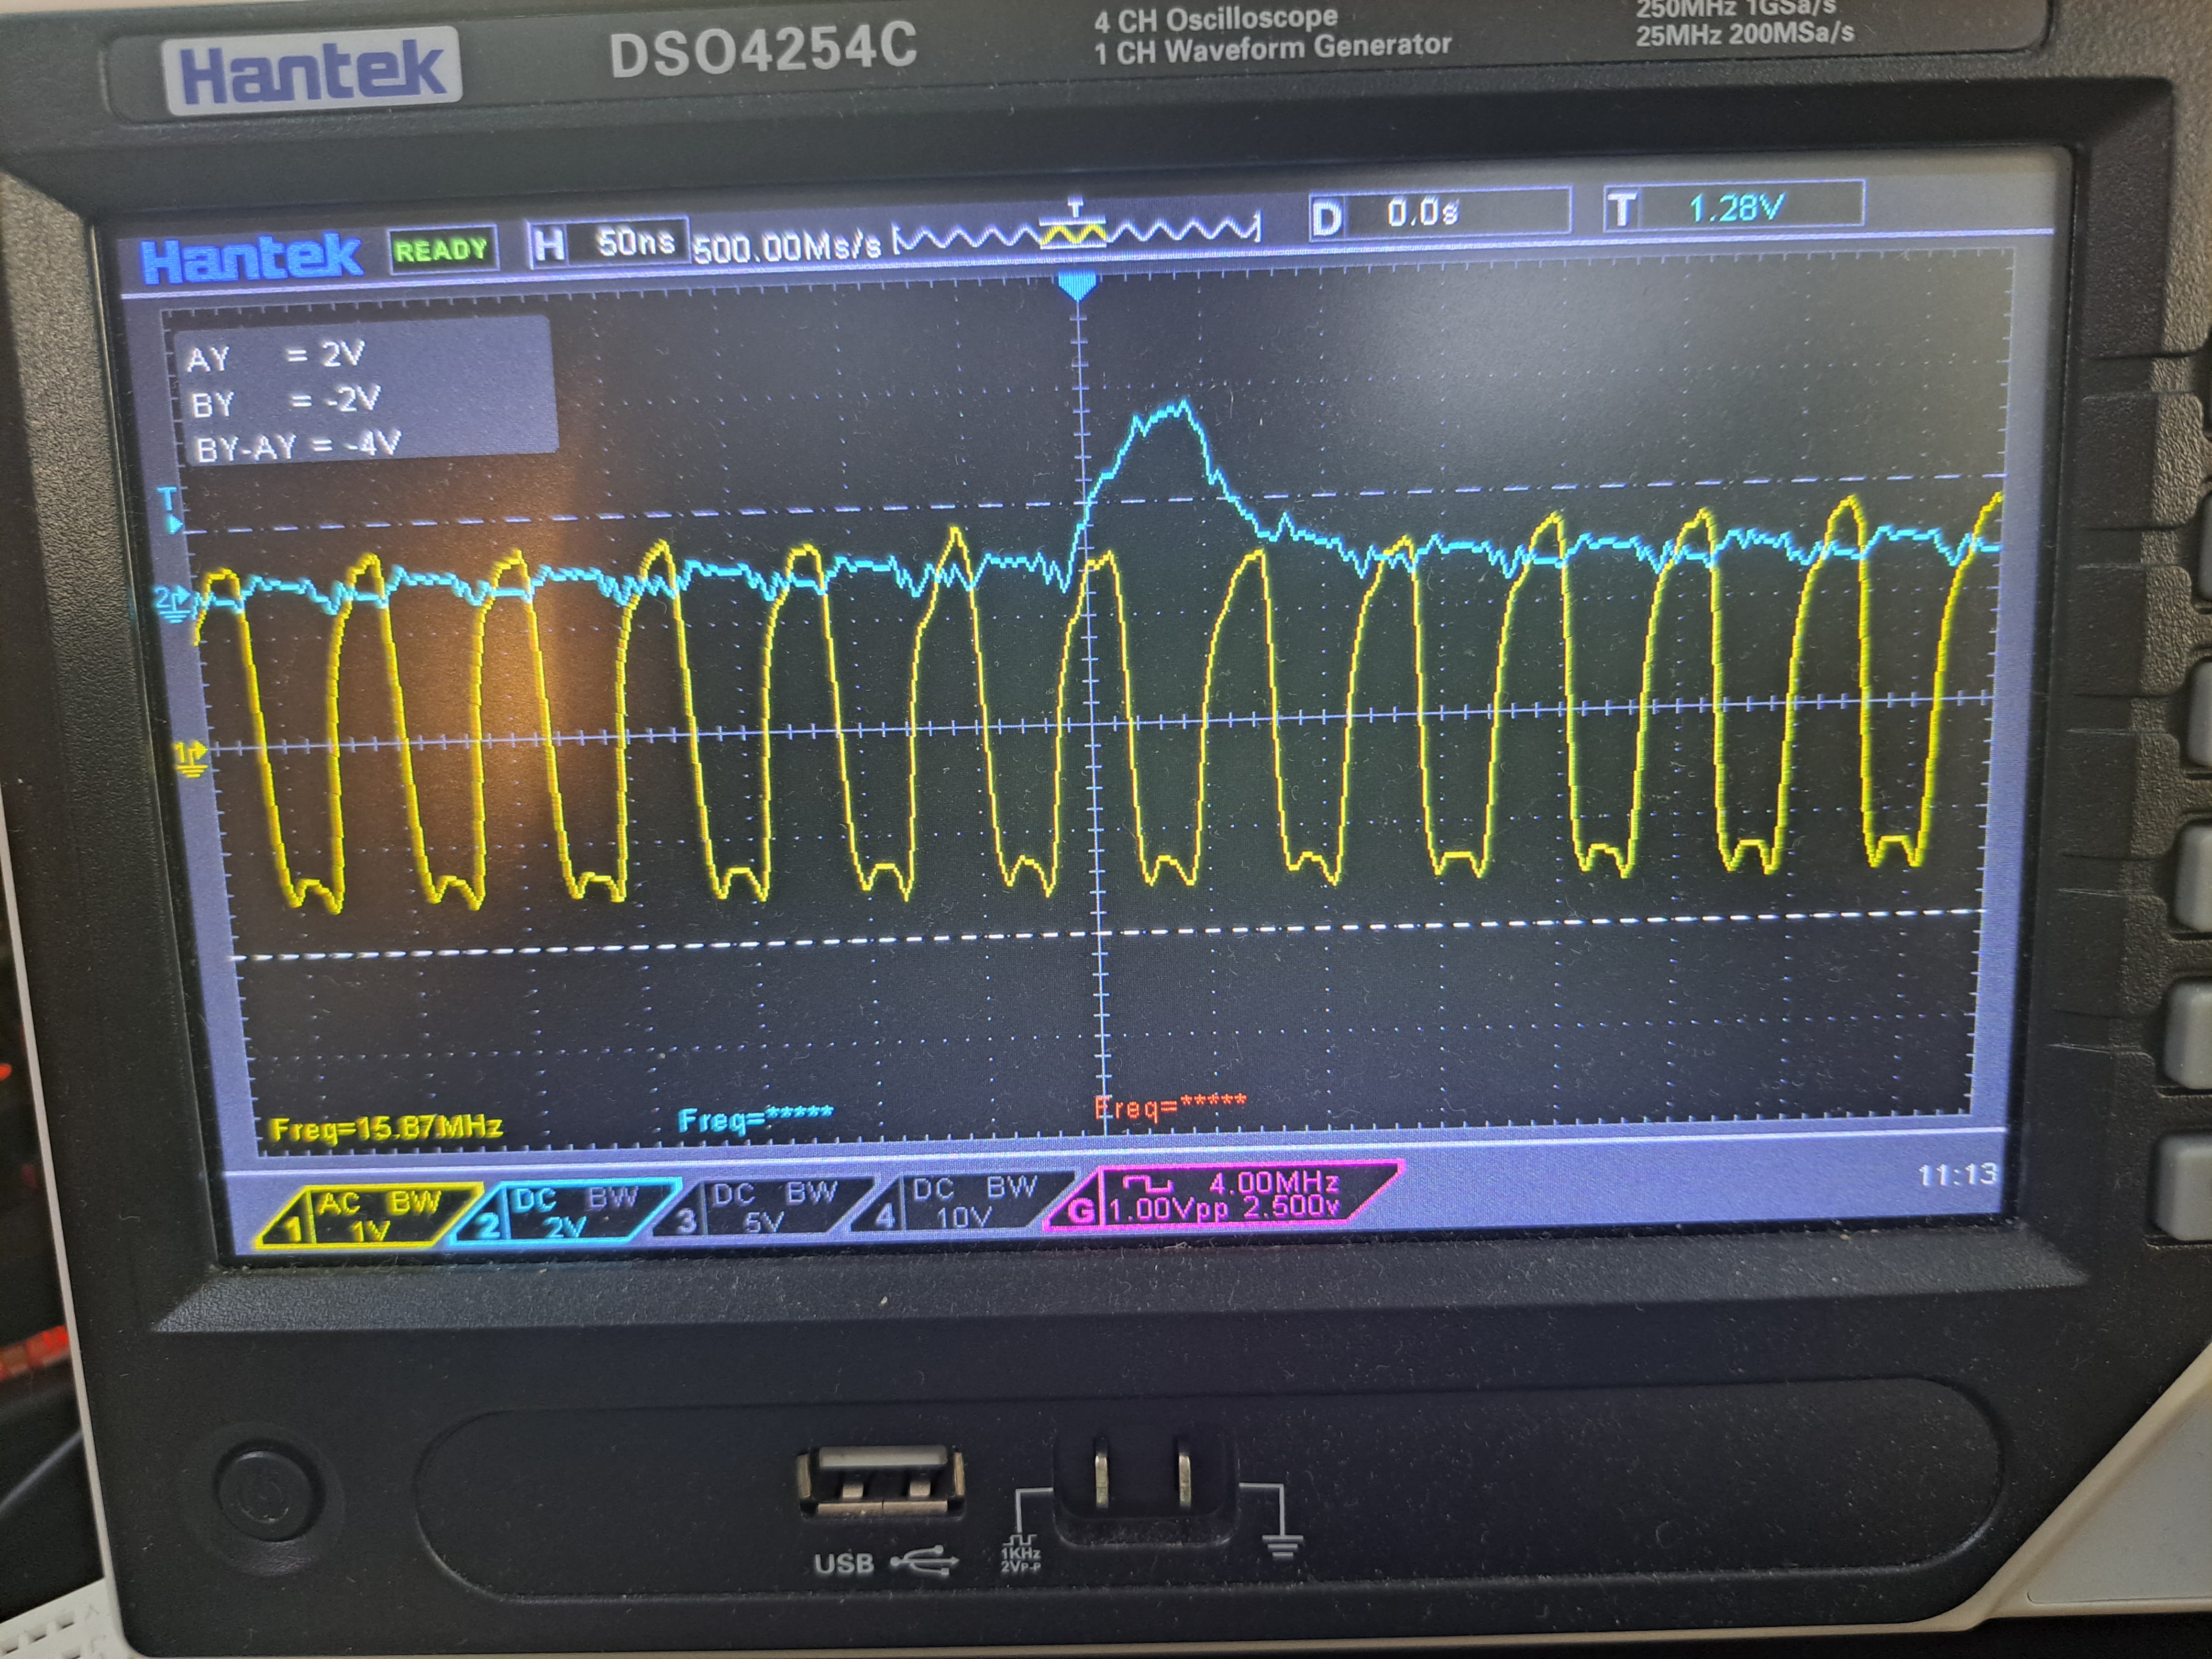
Task: Click the READY status indicator
Action: [x=443, y=250]
